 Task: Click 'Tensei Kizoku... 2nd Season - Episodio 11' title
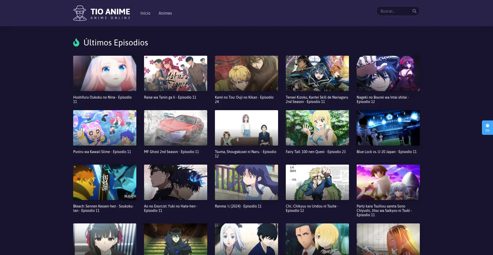coord(317,99)
